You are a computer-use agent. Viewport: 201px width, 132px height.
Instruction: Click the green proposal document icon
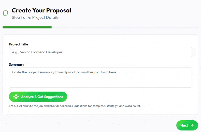coord(5,13)
